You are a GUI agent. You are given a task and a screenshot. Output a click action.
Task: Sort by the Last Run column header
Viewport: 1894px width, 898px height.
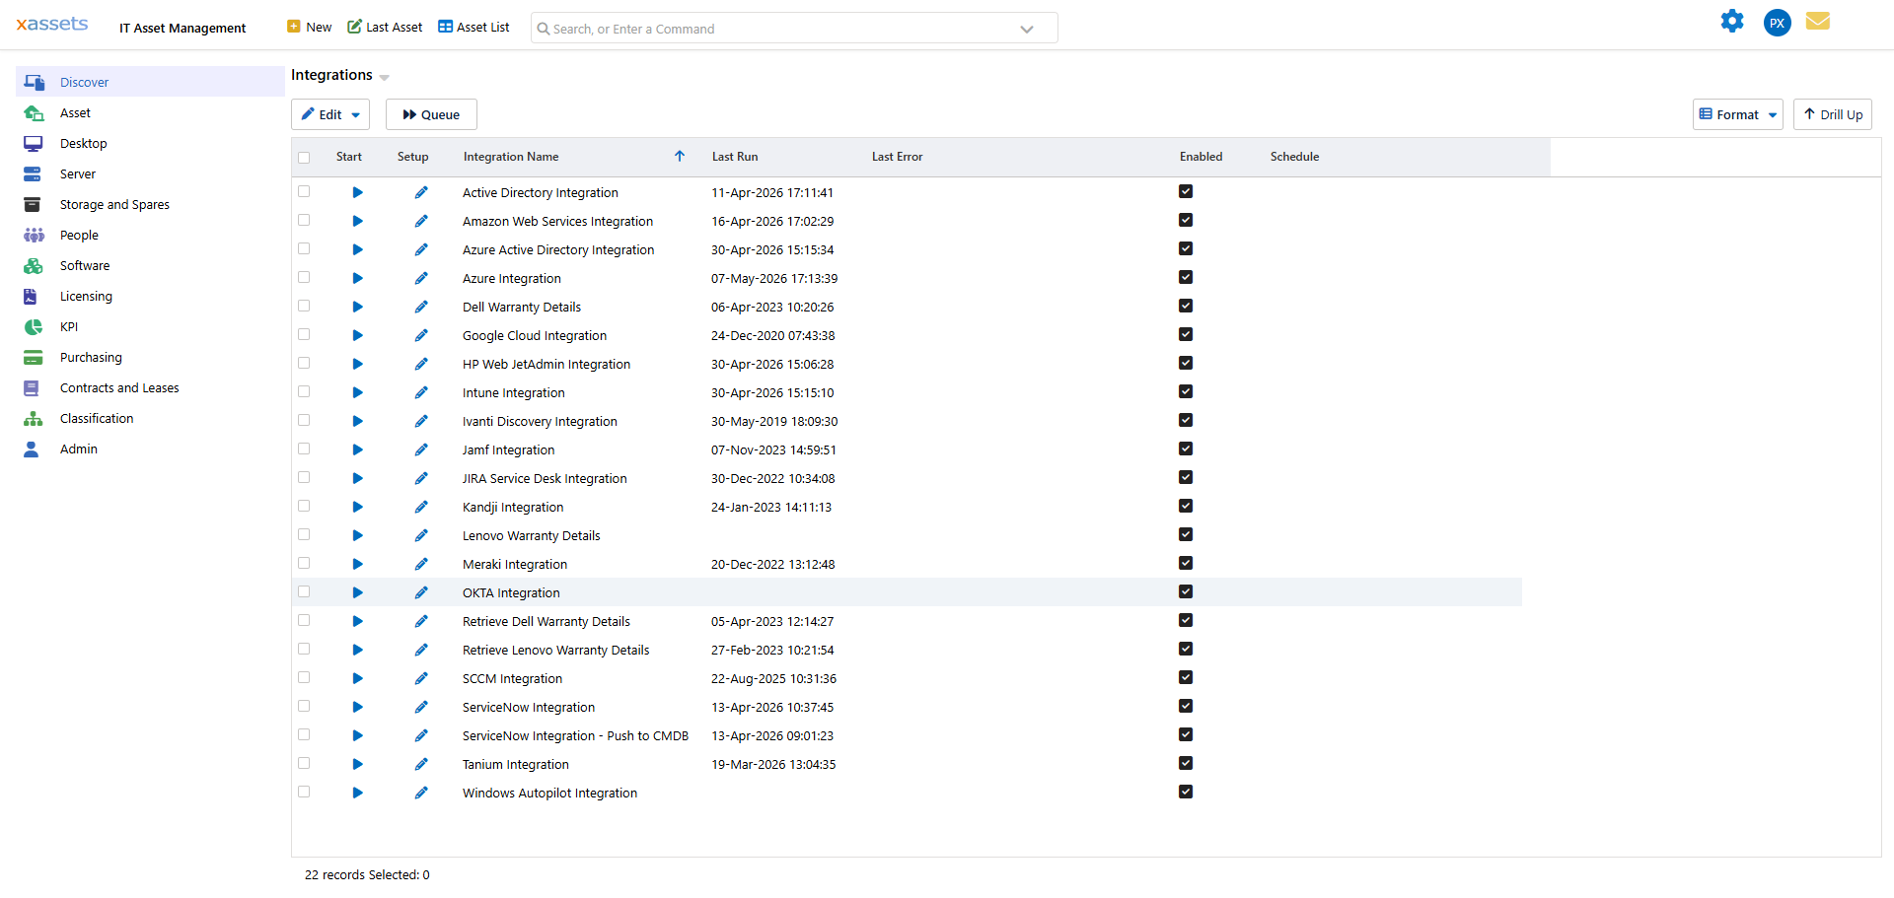point(735,156)
